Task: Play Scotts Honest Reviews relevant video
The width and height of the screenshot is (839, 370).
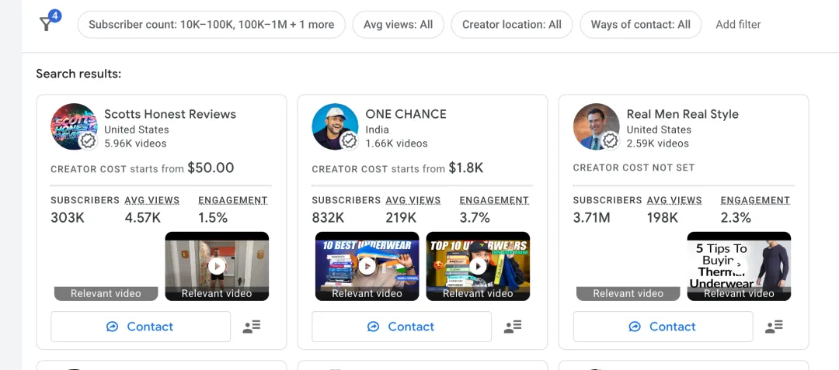Action: pos(217,266)
